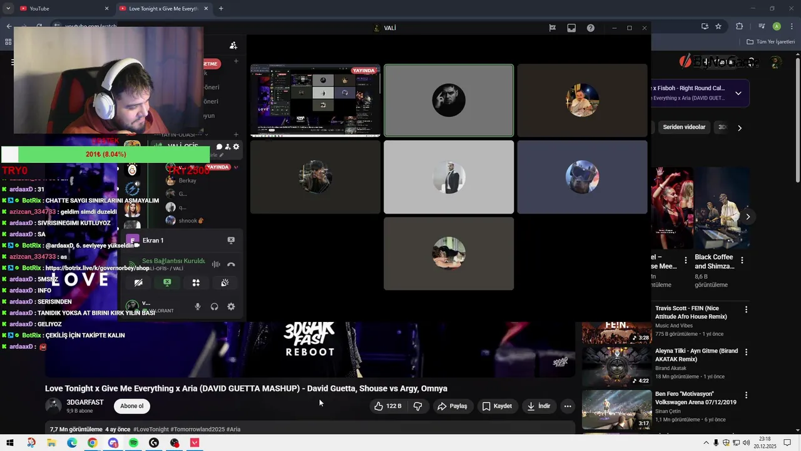Open 3DGARFAST channel name link

(x=85, y=402)
